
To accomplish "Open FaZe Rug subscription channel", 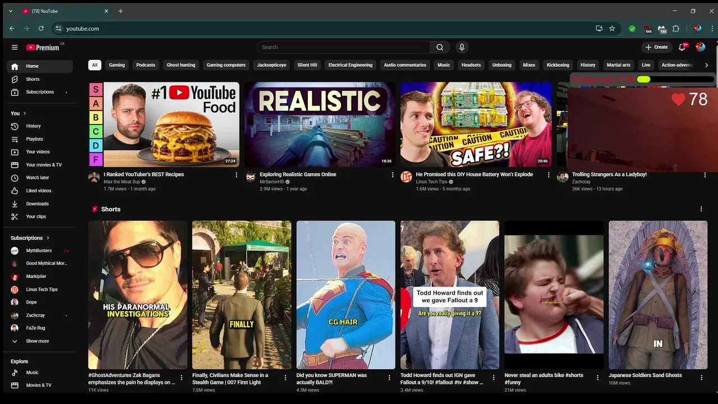I will point(40,328).
